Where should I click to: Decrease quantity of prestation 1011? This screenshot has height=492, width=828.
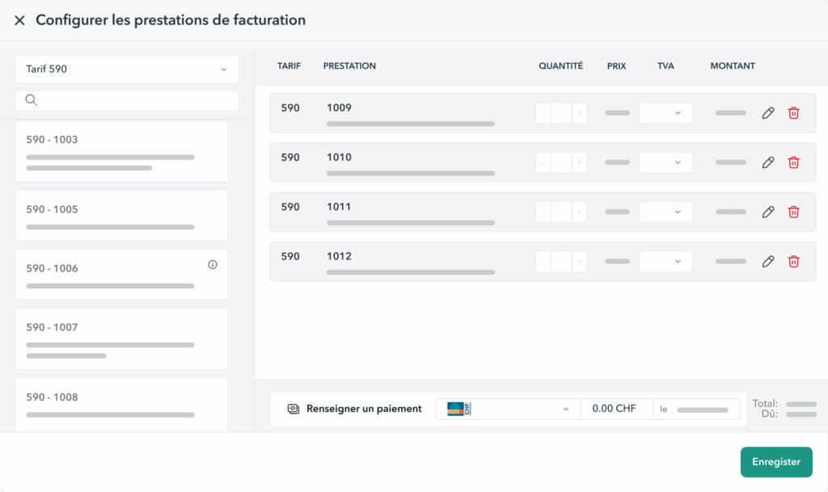tap(543, 212)
